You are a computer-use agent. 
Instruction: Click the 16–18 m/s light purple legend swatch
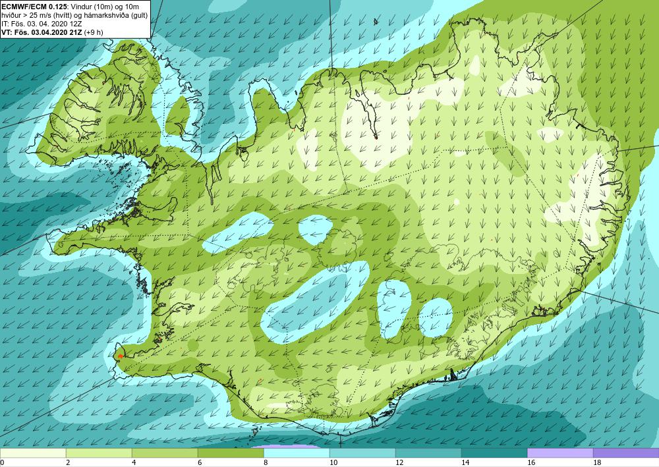click(560, 453)
